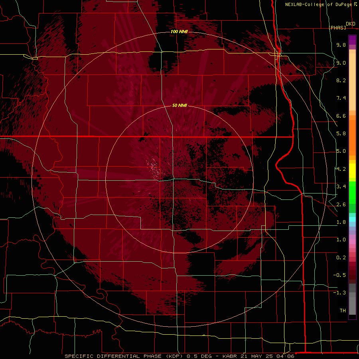
Task: Click the yellow band of the color bar
Action: 352,171
